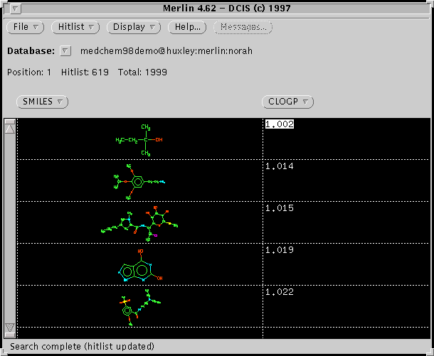Select the fifth molecule structure thumbnail
Screen dimensions: 434x356
point(139,307)
